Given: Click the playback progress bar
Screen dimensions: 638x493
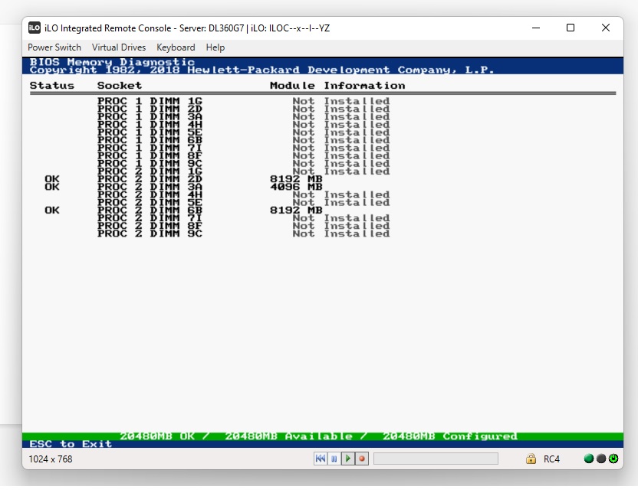Looking at the screenshot, I should tap(436, 459).
